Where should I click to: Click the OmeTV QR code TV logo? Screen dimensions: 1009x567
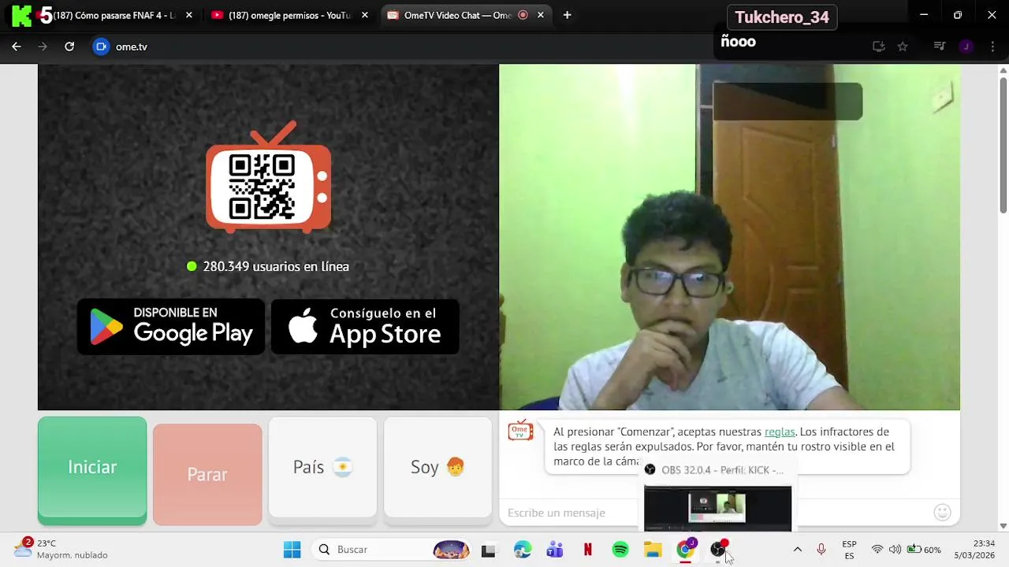(269, 178)
